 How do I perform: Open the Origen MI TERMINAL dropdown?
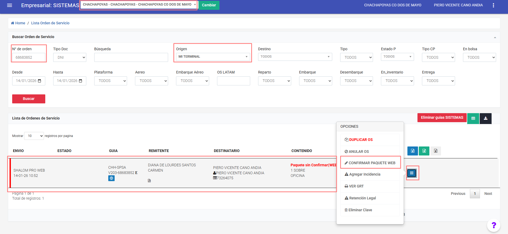(x=213, y=57)
